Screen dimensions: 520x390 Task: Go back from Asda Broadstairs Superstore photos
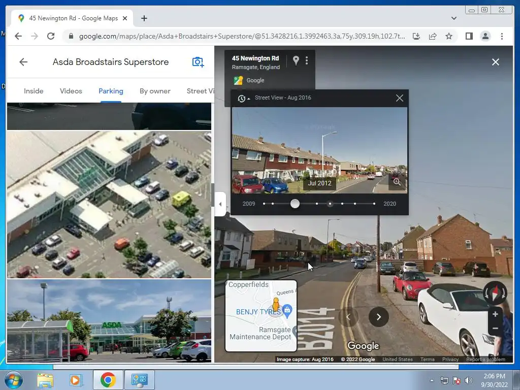tap(23, 62)
